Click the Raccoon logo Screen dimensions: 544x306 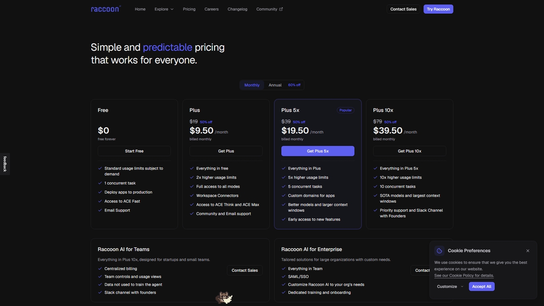click(x=106, y=9)
